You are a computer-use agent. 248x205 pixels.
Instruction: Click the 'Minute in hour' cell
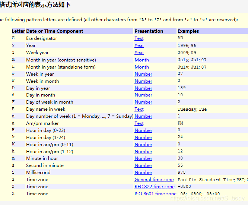click(x=42, y=158)
